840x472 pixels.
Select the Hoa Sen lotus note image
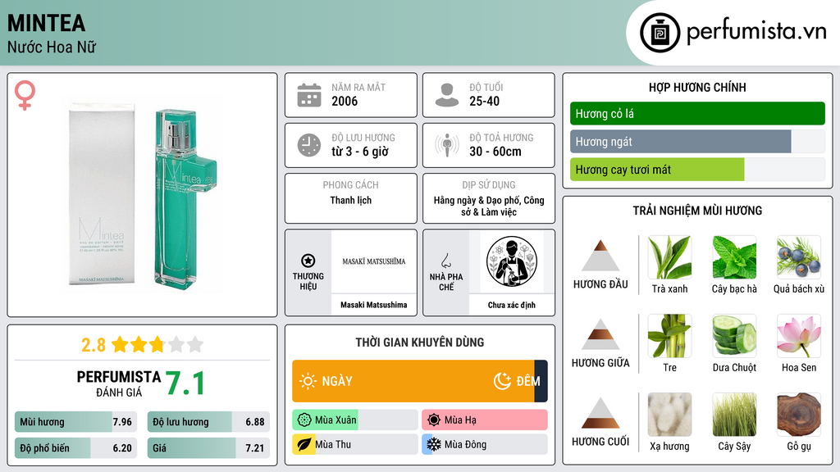tap(799, 336)
